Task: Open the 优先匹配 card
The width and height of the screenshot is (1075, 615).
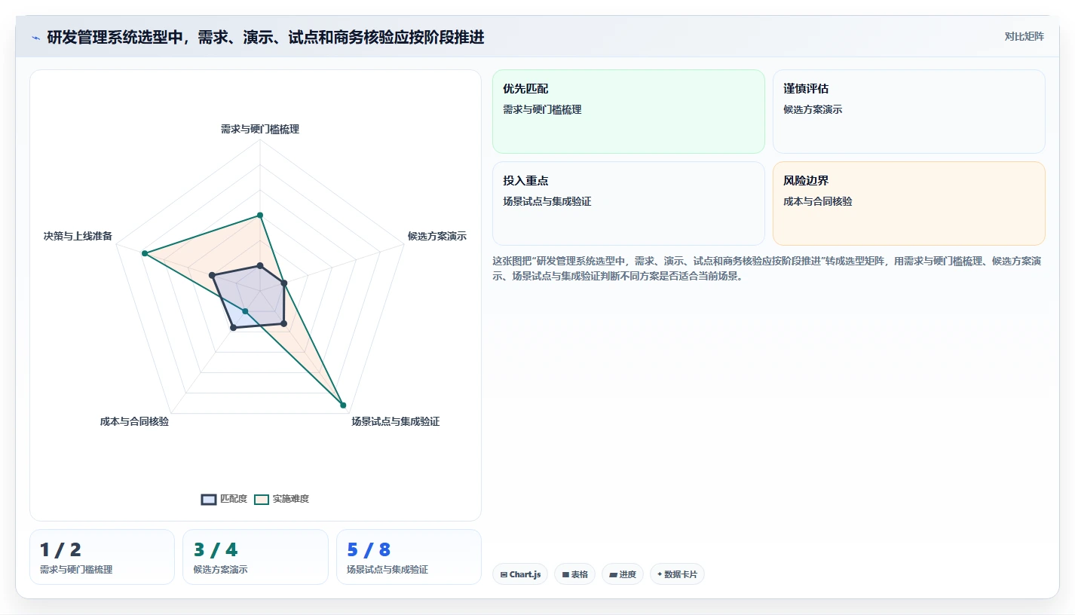Action: click(x=629, y=112)
